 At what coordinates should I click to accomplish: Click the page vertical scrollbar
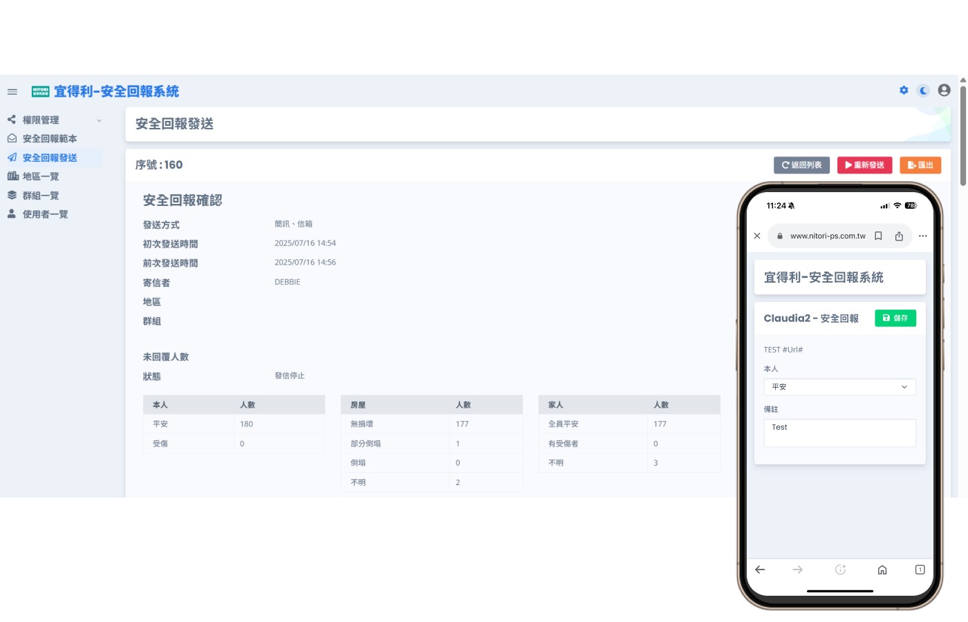(x=963, y=135)
